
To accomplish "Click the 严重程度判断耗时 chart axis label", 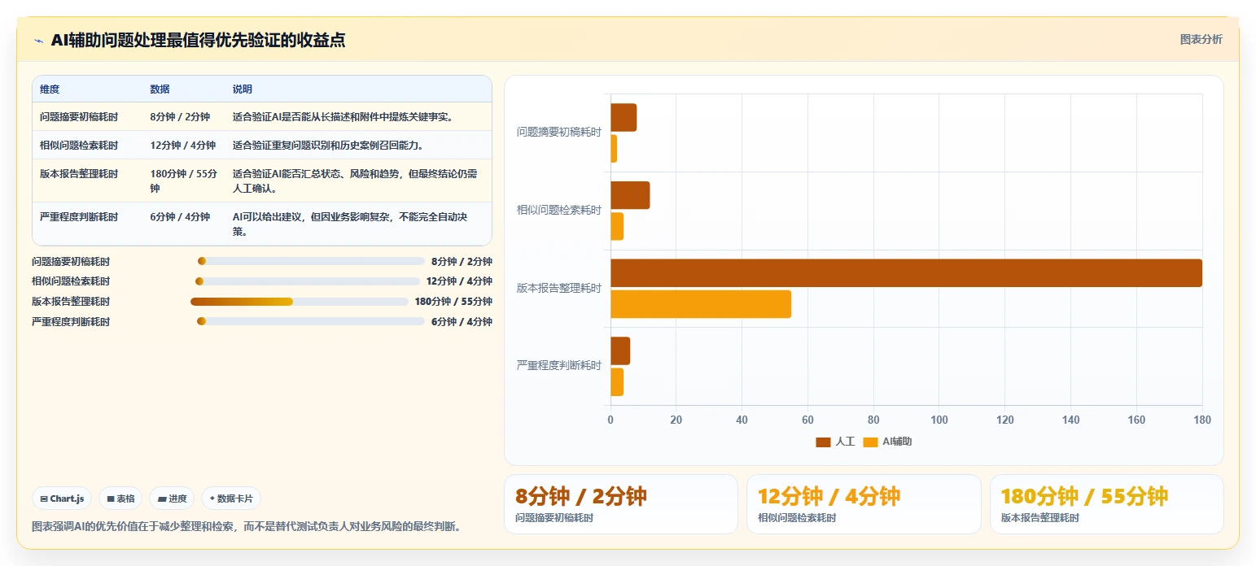I will pos(559,366).
